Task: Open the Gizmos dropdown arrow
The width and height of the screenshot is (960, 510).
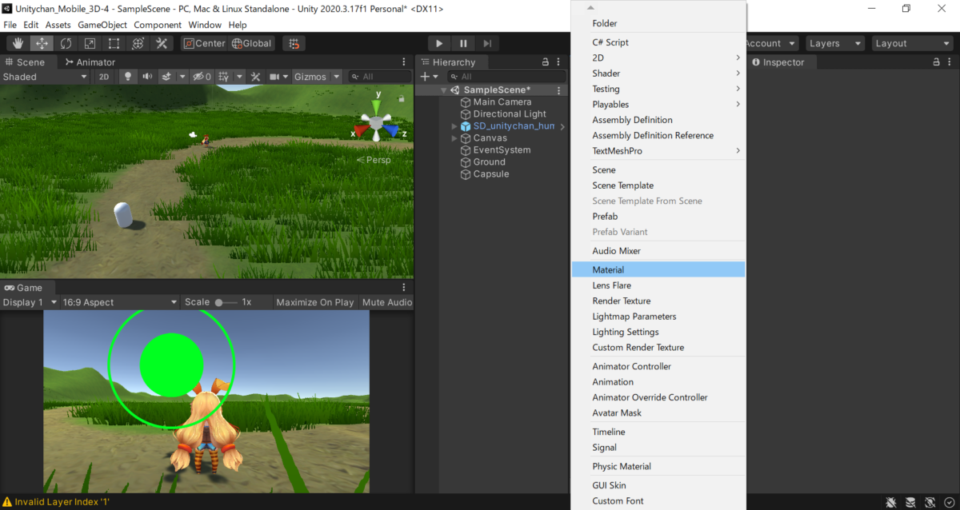Action: coord(337,77)
